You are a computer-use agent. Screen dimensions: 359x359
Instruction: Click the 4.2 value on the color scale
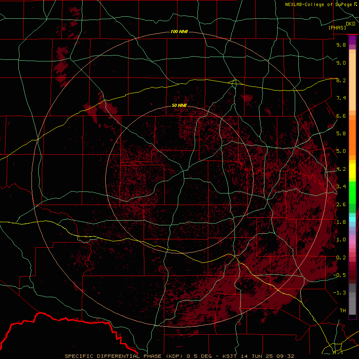pyautogui.click(x=341, y=169)
